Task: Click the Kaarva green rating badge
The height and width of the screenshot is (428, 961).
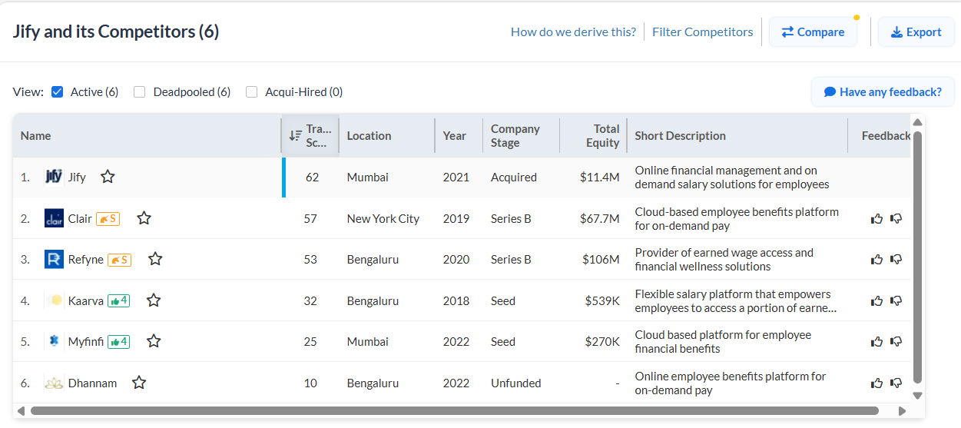Action: click(x=118, y=300)
